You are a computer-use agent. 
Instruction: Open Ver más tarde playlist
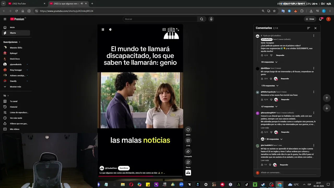point(16,118)
